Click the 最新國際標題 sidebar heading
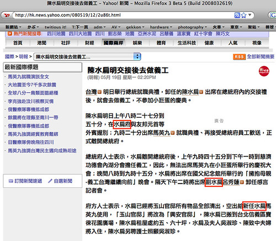Viewport: 276px width, 241px height. pyautogui.click(x=22, y=67)
